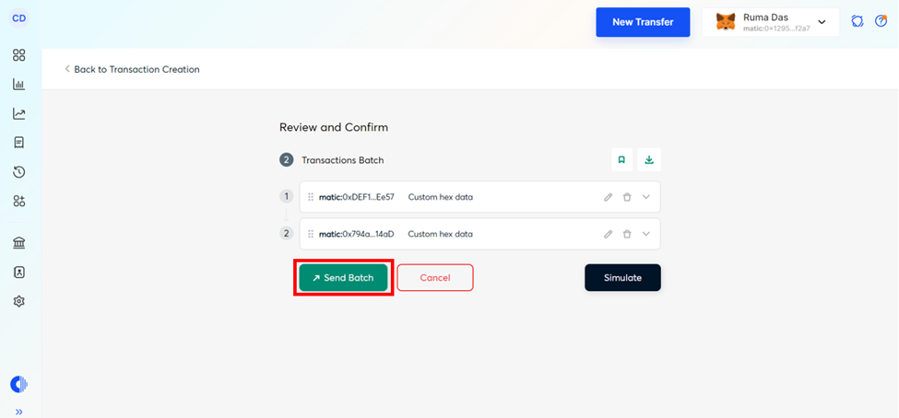Open the bank icon in sidebar
Image resolution: width=899 pixels, height=418 pixels.
click(18, 243)
